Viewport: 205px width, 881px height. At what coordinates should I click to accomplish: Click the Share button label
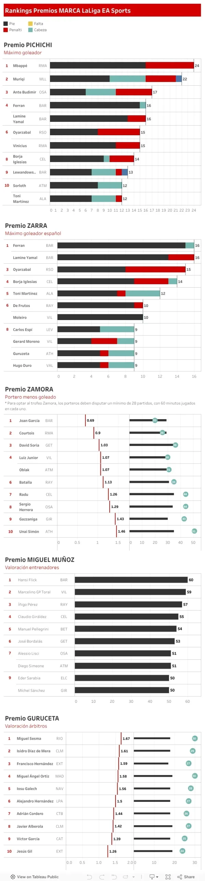click(189, 877)
